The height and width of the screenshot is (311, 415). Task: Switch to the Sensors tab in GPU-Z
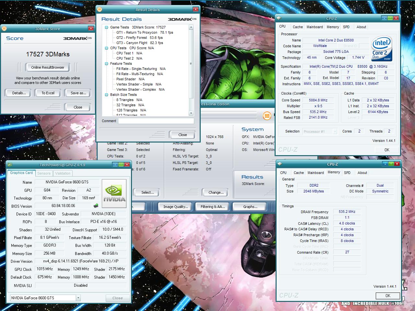coord(44,173)
